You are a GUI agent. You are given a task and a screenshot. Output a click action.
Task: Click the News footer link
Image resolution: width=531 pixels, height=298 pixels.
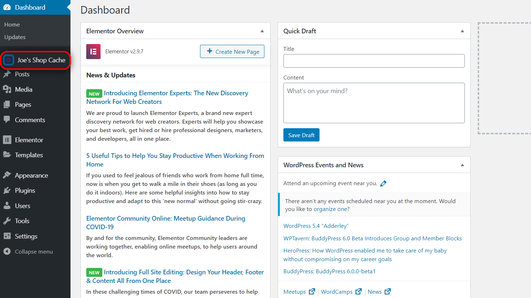(x=375, y=292)
